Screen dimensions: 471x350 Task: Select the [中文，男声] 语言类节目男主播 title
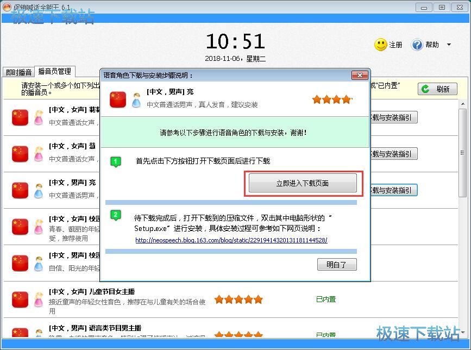(95, 328)
